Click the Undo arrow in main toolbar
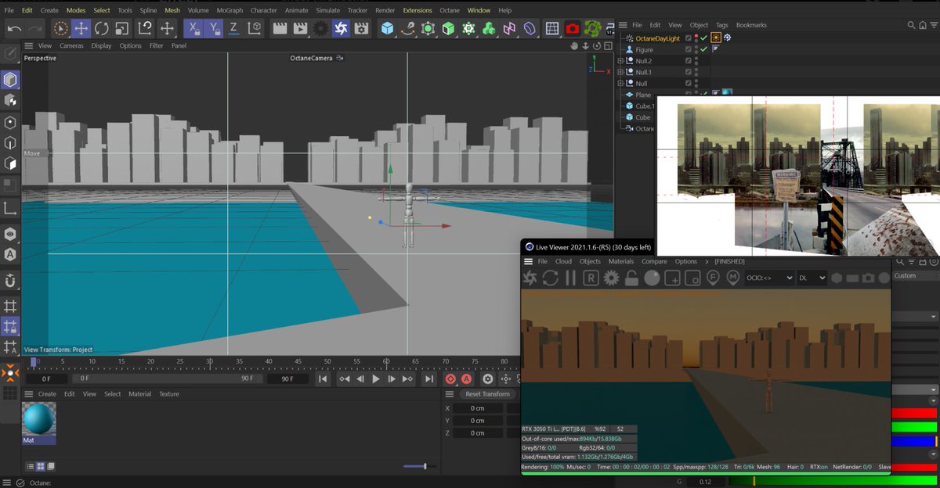 pos(14,28)
